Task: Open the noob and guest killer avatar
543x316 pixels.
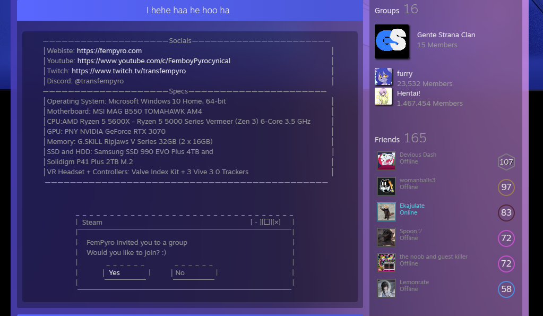Action: coord(386,263)
